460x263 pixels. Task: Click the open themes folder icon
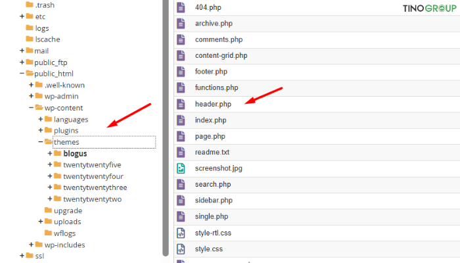coord(49,142)
